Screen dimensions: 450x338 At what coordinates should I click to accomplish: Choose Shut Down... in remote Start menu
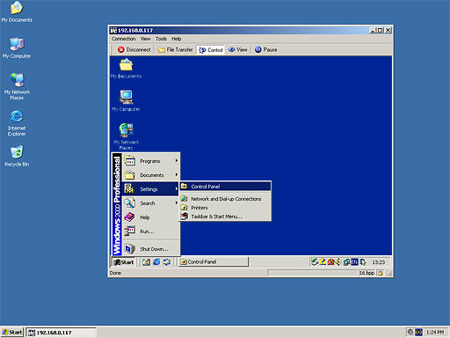(150, 249)
